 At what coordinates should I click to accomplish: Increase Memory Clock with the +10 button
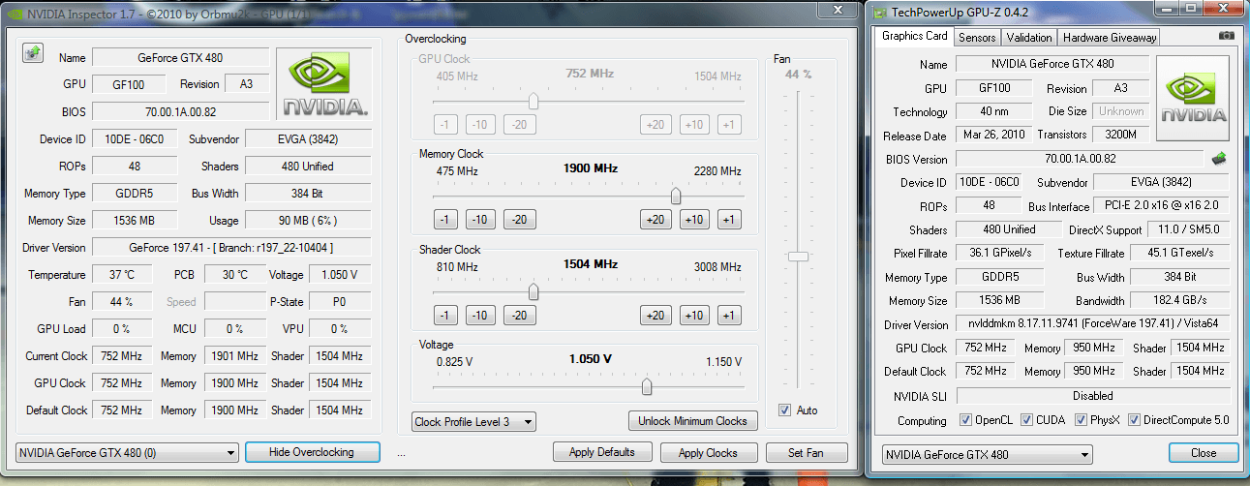[x=694, y=220]
